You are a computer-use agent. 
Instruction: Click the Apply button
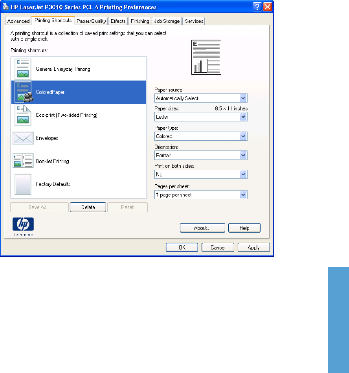(x=254, y=247)
